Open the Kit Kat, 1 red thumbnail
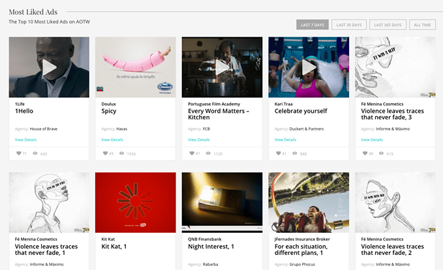The image size is (443, 270). [x=136, y=202]
